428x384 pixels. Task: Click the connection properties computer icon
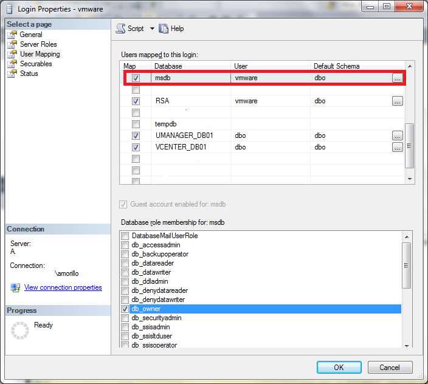[15, 287]
